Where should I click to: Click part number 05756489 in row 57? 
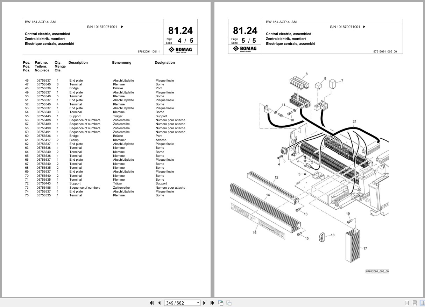pyautogui.click(x=44, y=124)
